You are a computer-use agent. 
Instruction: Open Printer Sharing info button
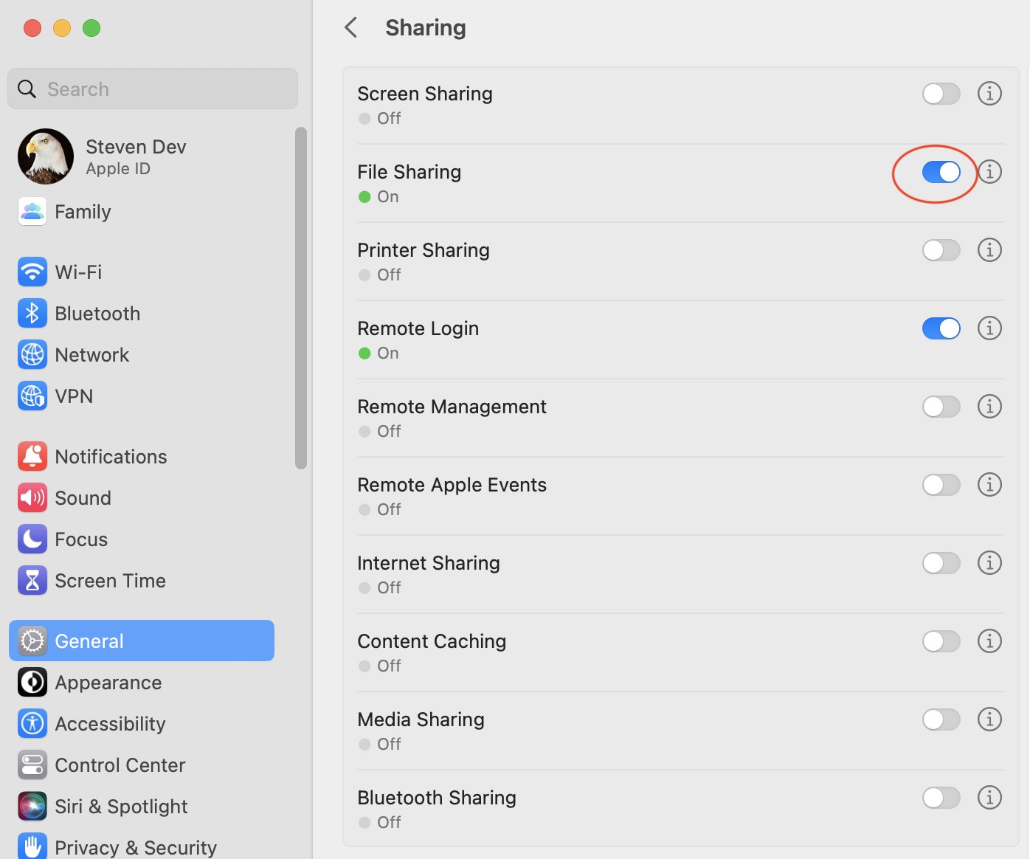coord(989,250)
